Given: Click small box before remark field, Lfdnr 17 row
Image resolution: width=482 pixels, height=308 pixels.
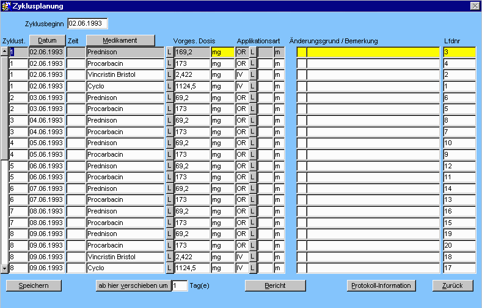Looking at the screenshot, I should pyautogui.click(x=301, y=268).
